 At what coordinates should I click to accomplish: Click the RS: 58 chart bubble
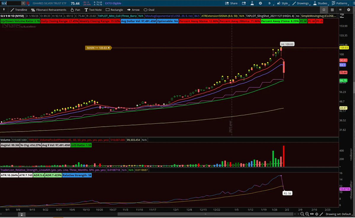click(287, 193)
